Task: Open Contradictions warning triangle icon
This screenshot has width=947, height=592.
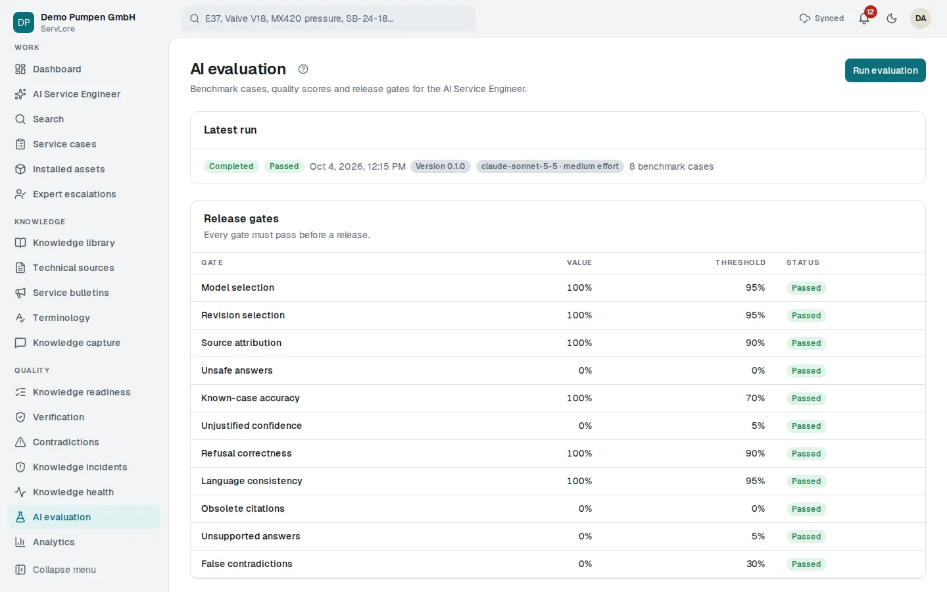Action: pyautogui.click(x=20, y=442)
